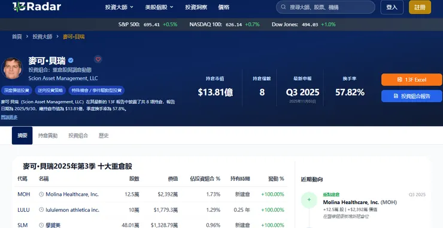
Task: Click the clock icon beside Molina Healthcare
Action: click(41, 194)
